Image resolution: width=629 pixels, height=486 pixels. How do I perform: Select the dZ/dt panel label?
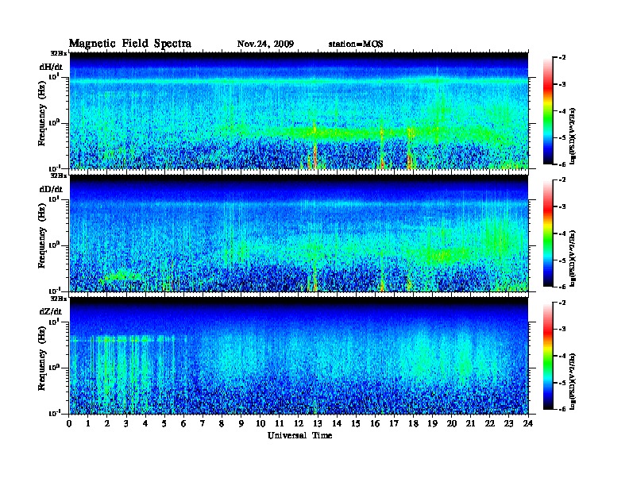click(x=51, y=311)
